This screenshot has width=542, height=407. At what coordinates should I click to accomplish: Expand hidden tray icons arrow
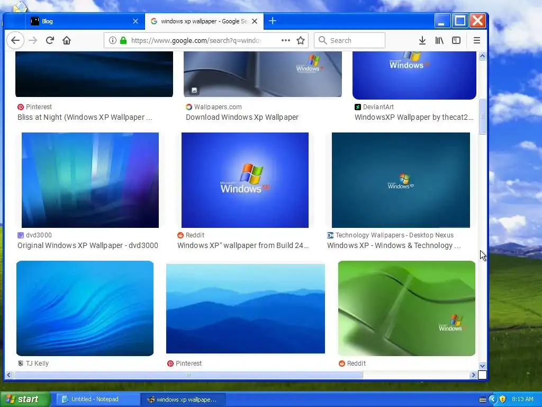click(x=493, y=400)
